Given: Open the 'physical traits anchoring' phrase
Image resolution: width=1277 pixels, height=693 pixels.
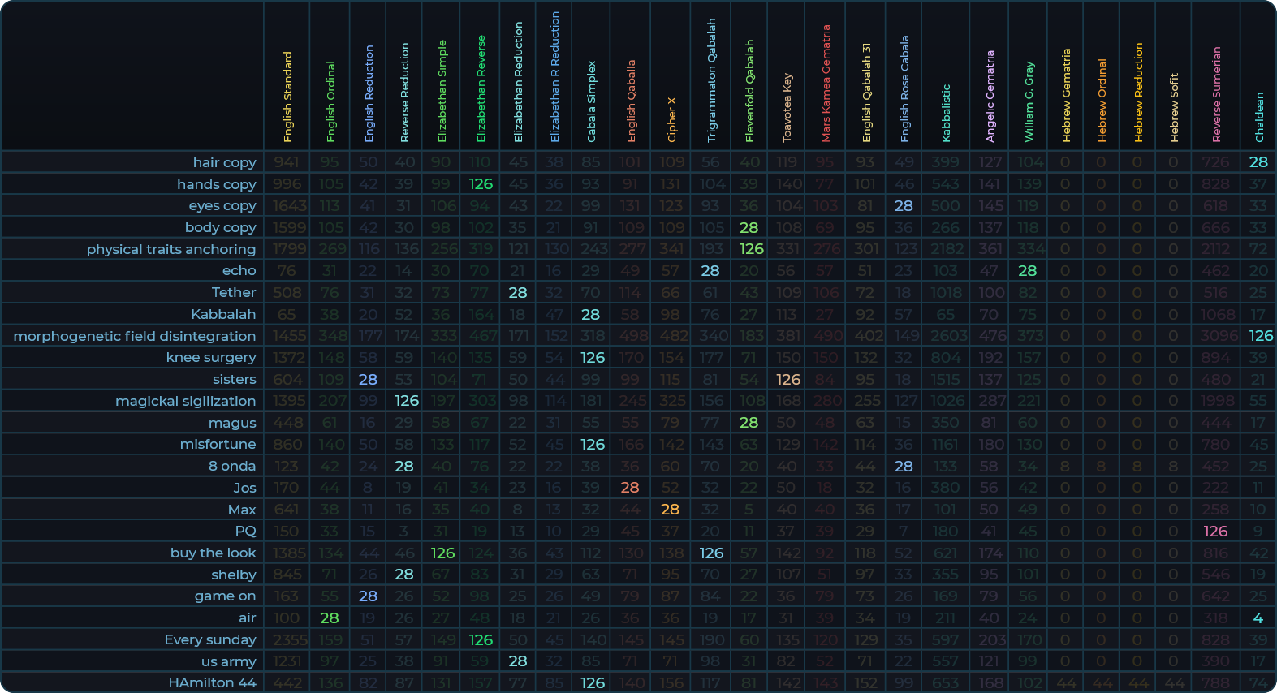Looking at the screenshot, I should [170, 249].
